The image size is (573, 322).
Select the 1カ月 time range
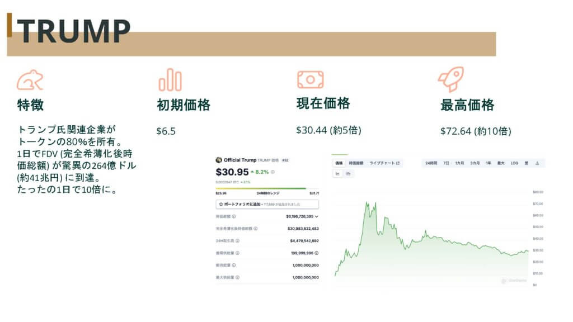click(x=459, y=163)
